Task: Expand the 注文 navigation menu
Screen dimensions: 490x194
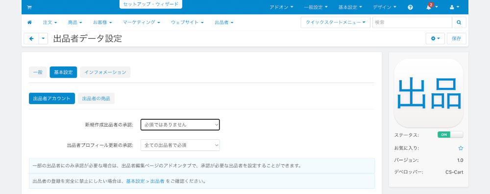Action: [50, 22]
